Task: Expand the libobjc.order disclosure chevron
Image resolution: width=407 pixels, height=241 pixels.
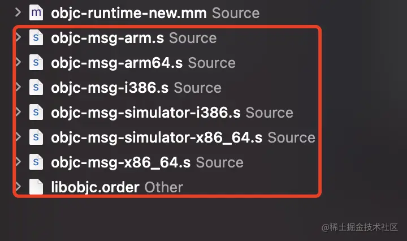Action: (x=19, y=187)
